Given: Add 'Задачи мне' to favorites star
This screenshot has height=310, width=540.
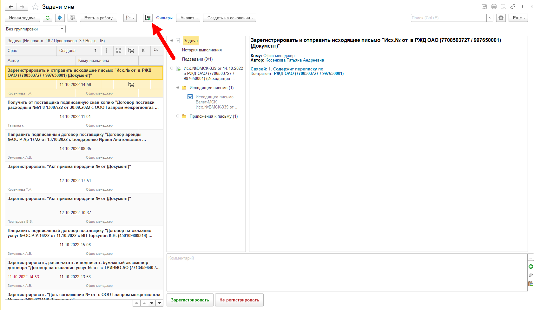Looking at the screenshot, I should (x=35, y=7).
